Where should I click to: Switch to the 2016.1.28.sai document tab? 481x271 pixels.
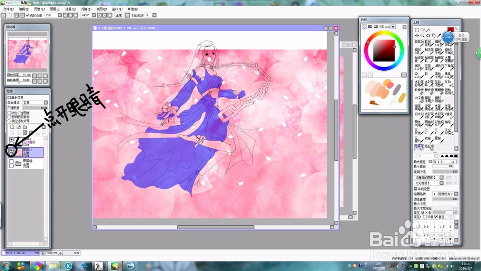pyautogui.click(x=20, y=253)
